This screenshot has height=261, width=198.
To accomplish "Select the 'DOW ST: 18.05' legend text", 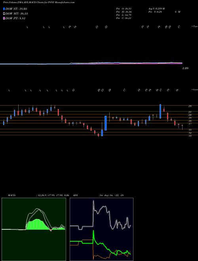I will (16, 9).
